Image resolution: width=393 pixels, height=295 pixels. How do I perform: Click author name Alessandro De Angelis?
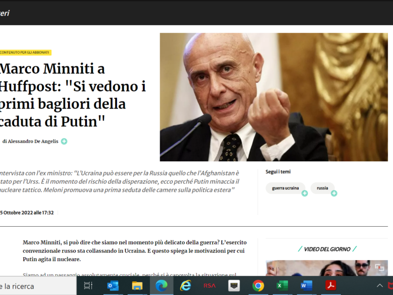tap(33, 142)
